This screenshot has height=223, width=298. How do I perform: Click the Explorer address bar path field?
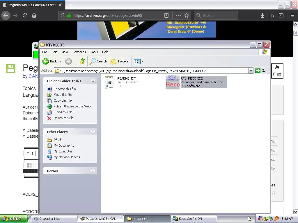point(151,71)
